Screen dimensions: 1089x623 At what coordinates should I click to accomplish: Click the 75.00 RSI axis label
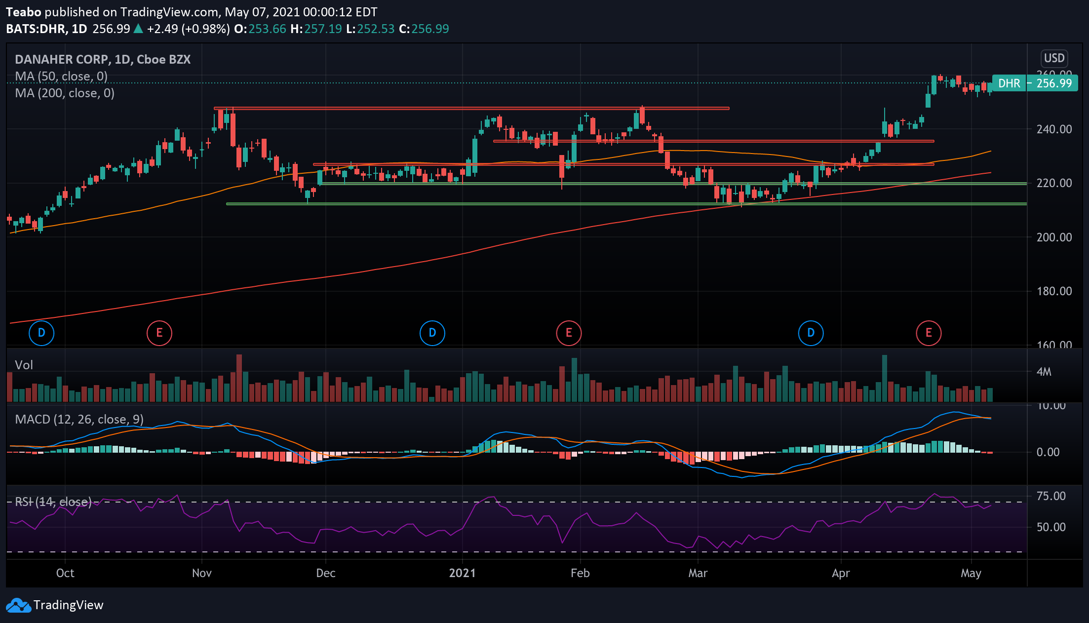coord(1051,496)
